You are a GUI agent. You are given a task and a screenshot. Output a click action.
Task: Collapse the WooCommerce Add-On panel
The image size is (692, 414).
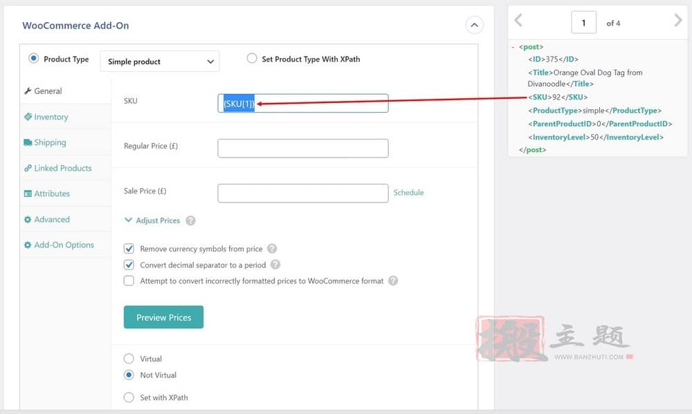pyautogui.click(x=475, y=25)
